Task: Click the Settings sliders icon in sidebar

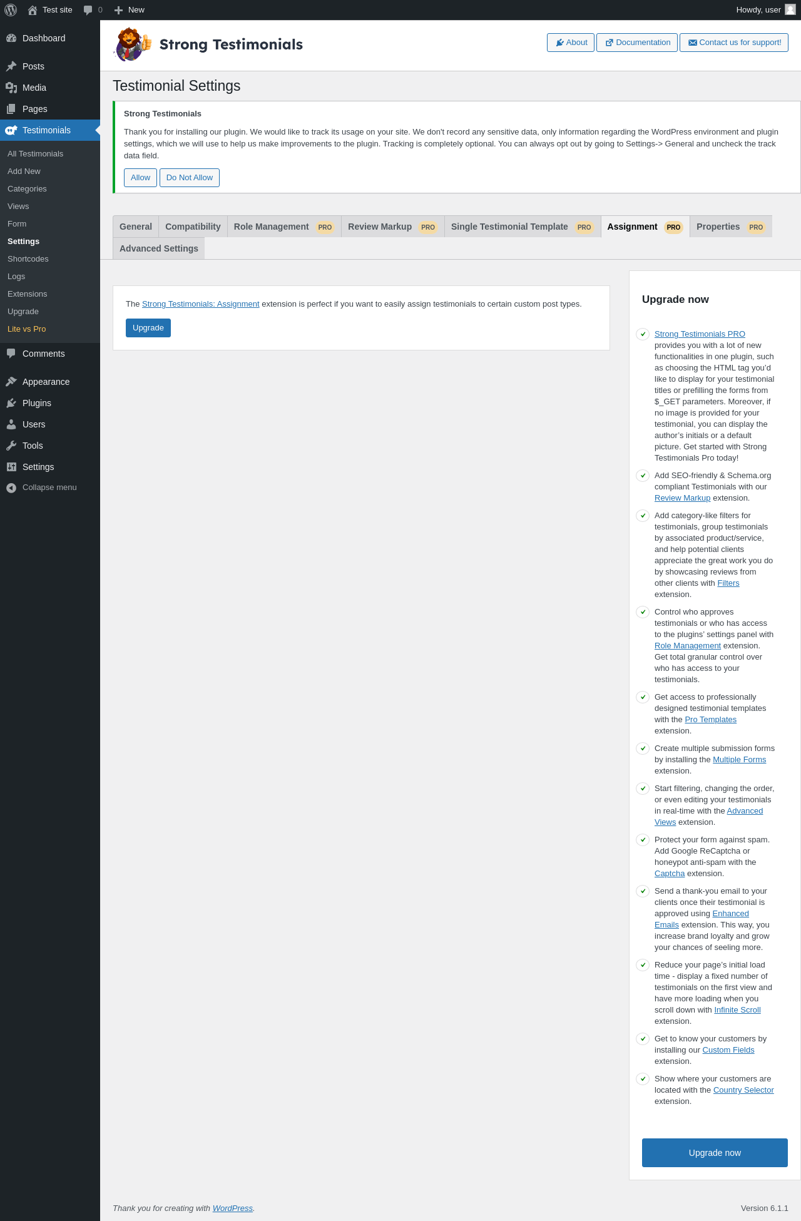Action: tap(11, 467)
